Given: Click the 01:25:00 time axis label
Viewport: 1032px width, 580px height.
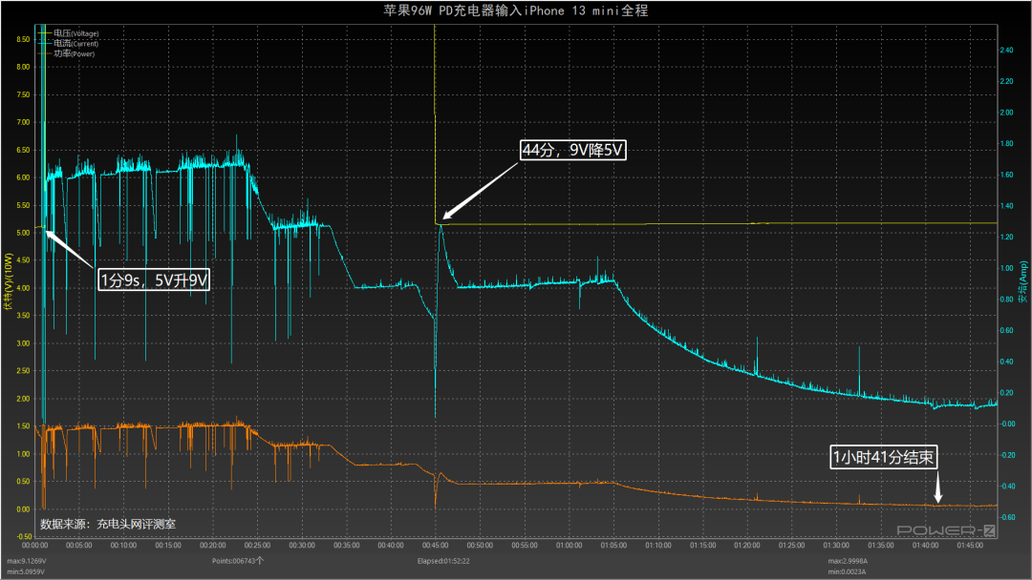Looking at the screenshot, I should pyautogui.click(x=792, y=546).
